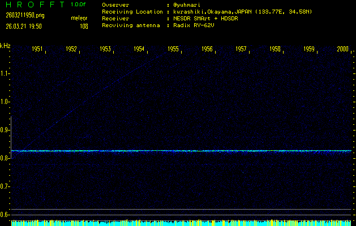Click the 1955 time marker
This screenshot has height=226, width=356.
coord(173,49)
